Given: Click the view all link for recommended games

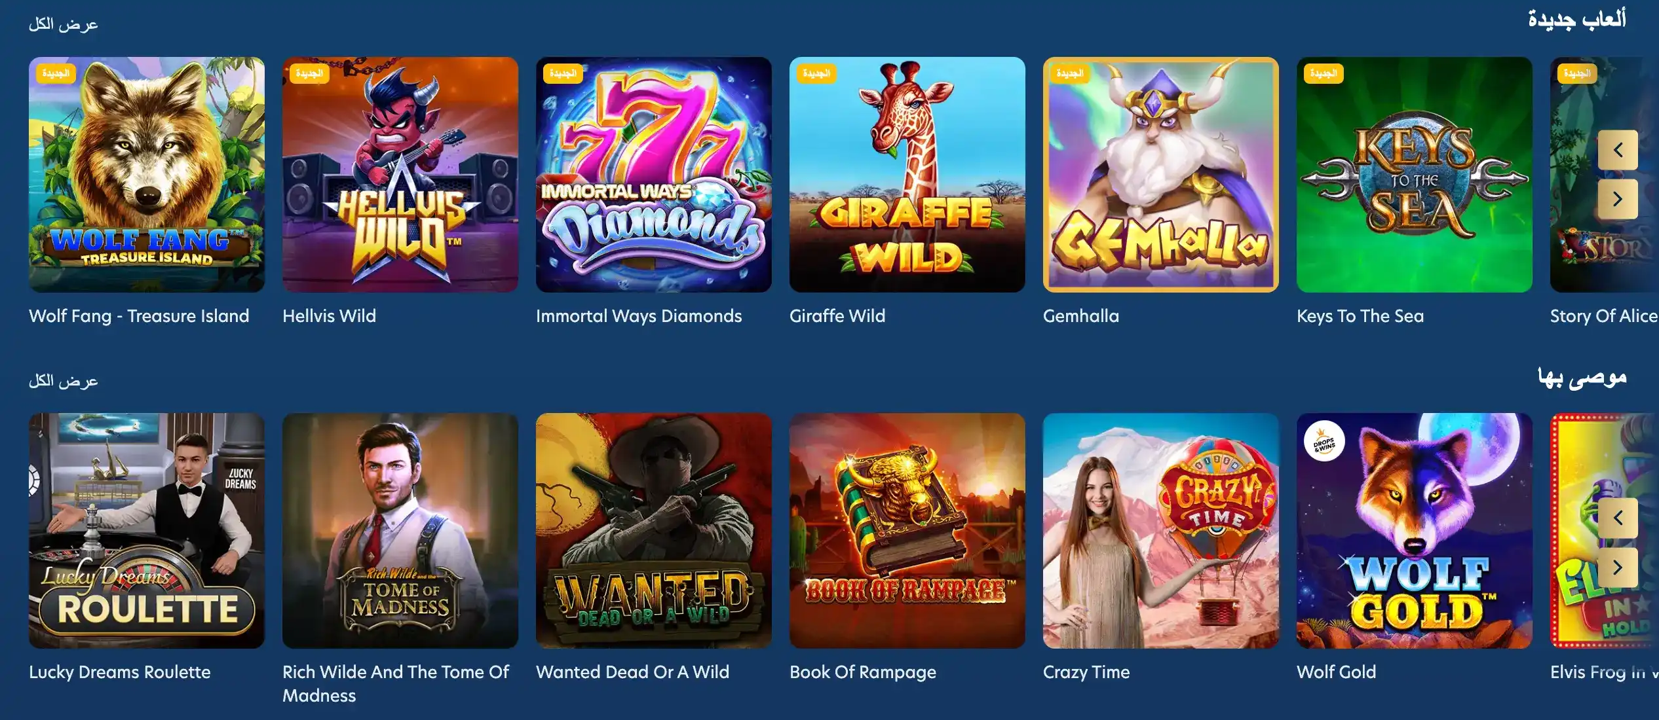Looking at the screenshot, I should [64, 380].
